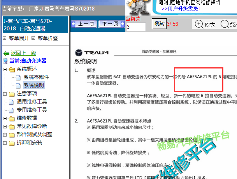Click the mechanic mascot image
The width and height of the screenshot is (237, 179).
(x=138, y=7)
